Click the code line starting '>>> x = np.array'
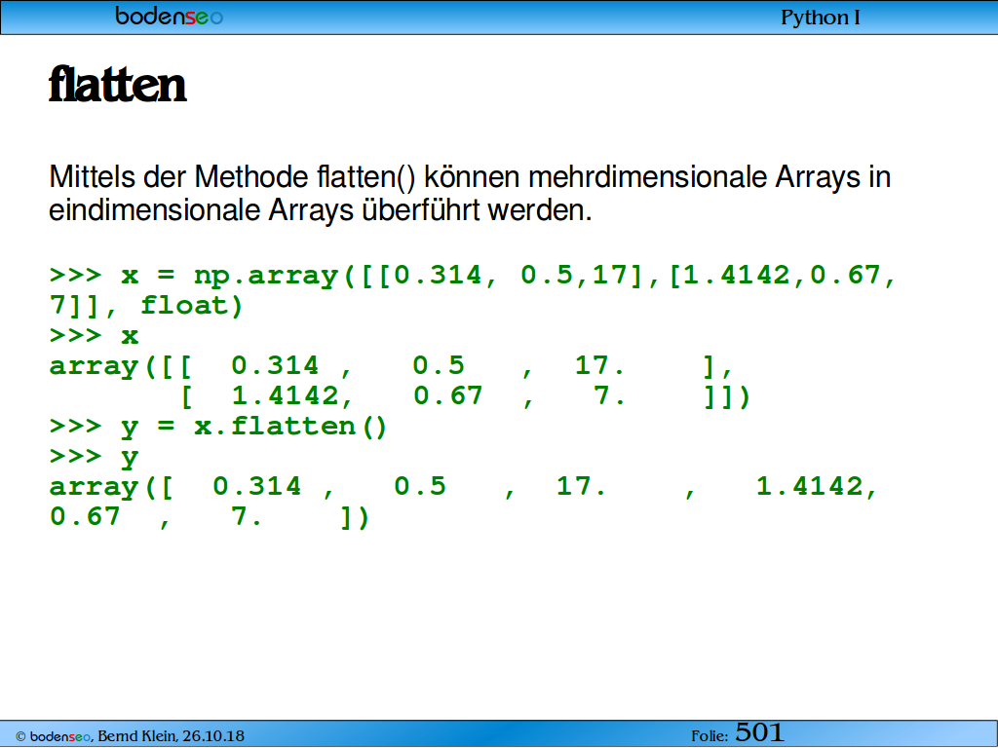998x748 pixels. pos(473,276)
